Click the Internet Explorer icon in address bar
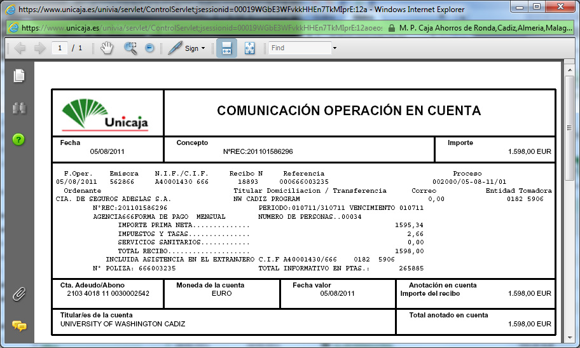Image resolution: width=580 pixels, height=348 pixels. (14, 28)
